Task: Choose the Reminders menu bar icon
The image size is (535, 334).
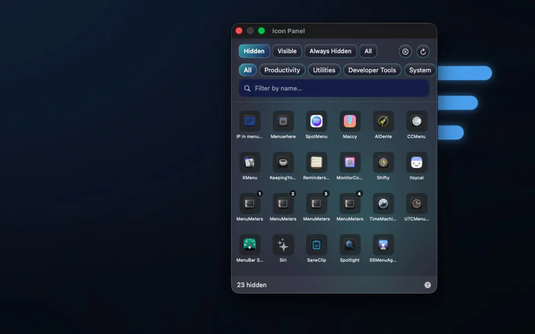Action: pos(316,162)
